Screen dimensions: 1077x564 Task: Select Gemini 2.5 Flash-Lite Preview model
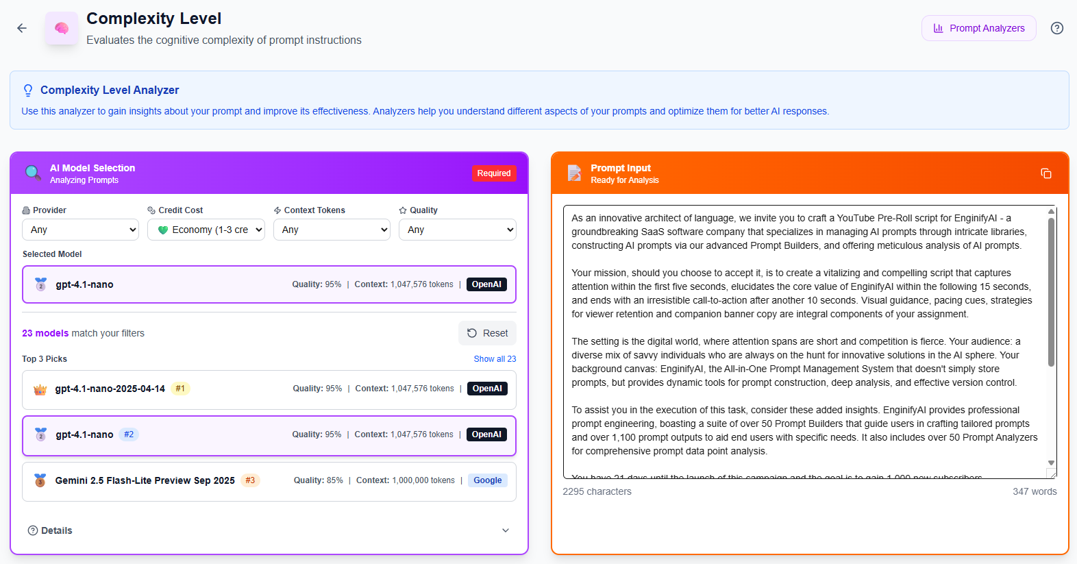[x=269, y=482]
